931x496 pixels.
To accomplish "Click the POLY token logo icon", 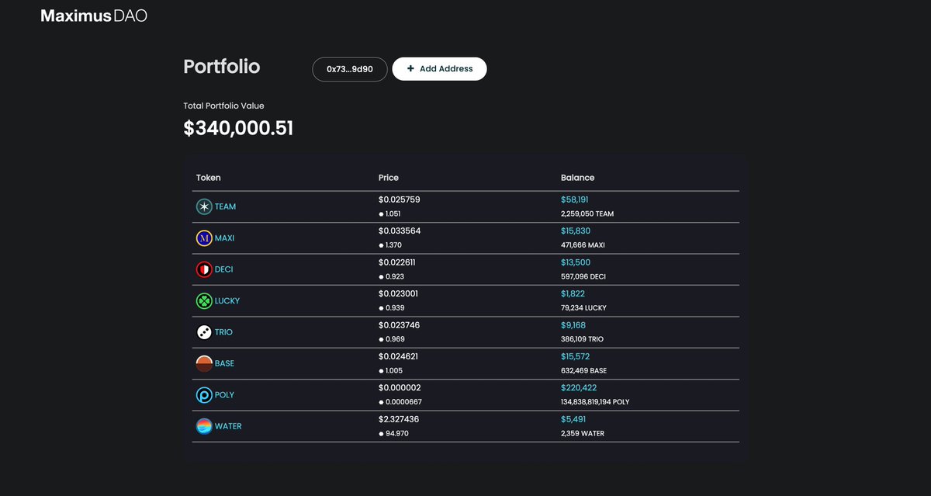I will 202,394.
